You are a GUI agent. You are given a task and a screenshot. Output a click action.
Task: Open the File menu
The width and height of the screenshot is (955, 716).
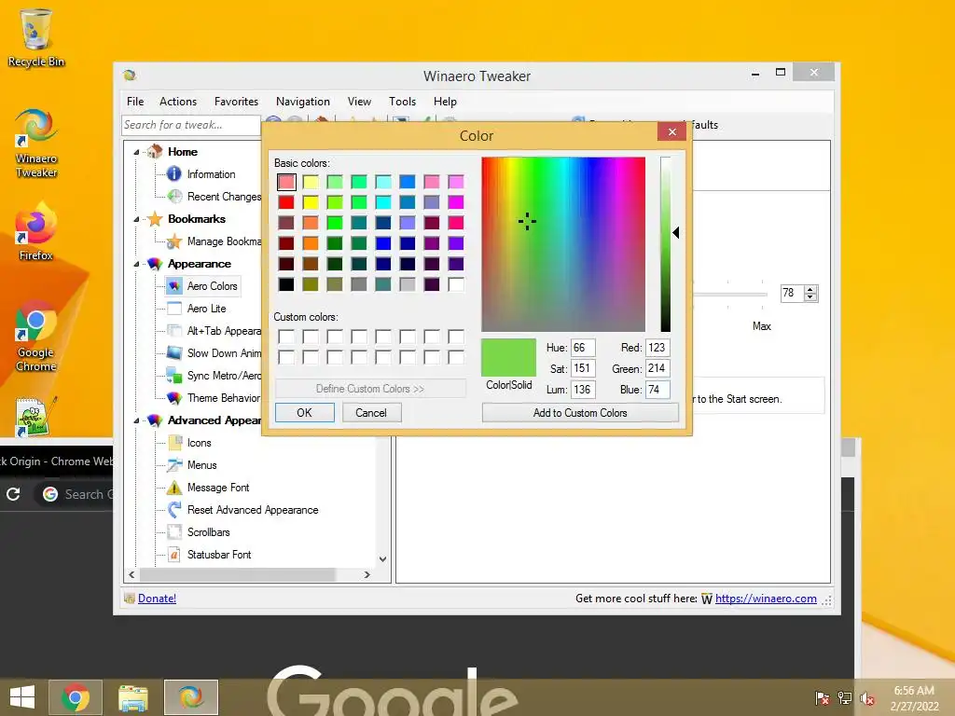135,102
